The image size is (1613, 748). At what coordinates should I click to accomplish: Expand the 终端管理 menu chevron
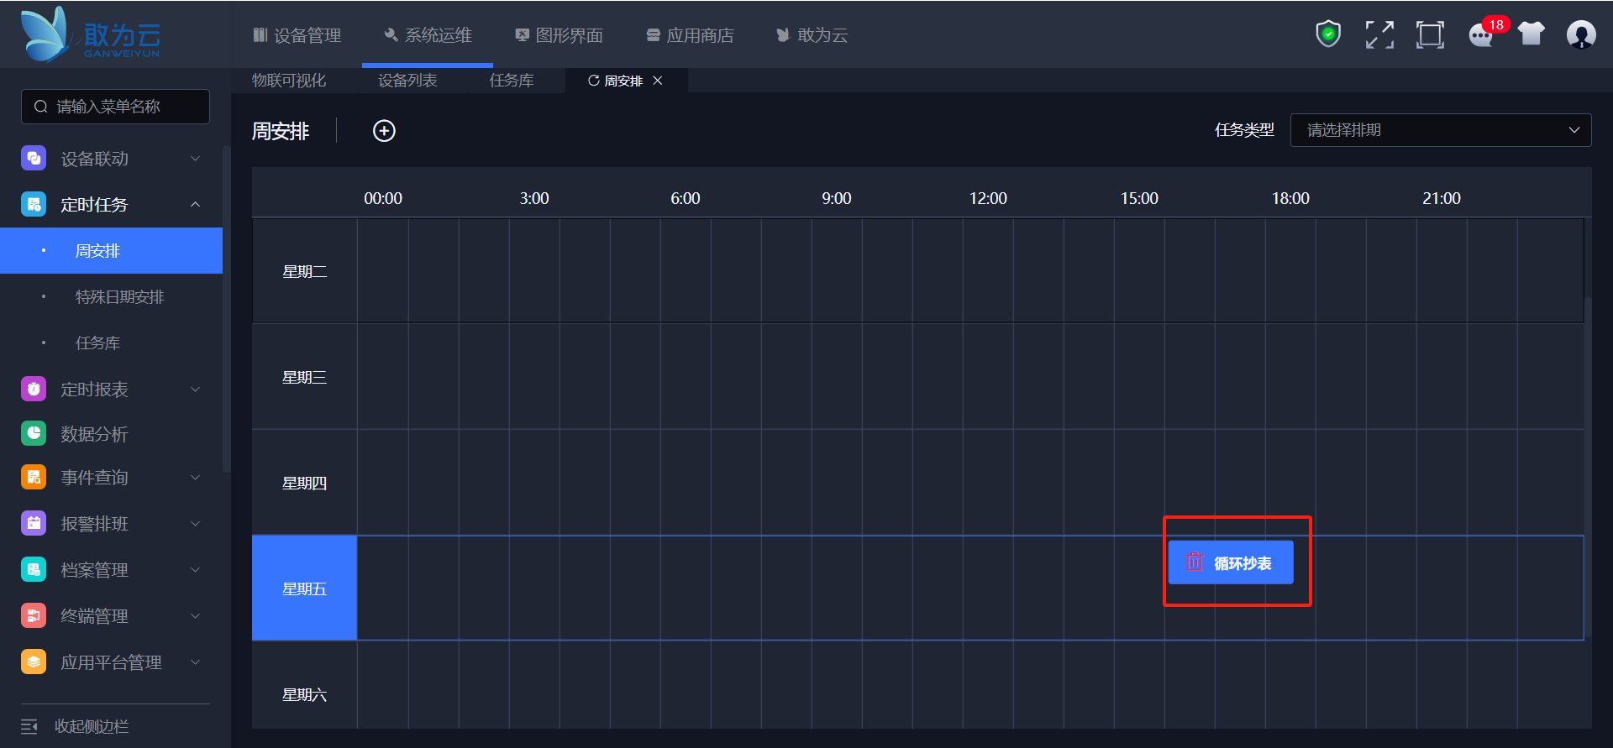pos(196,615)
